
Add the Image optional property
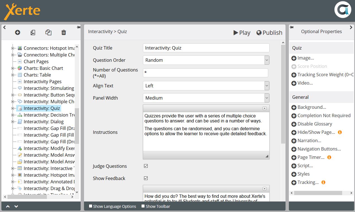[303, 58]
